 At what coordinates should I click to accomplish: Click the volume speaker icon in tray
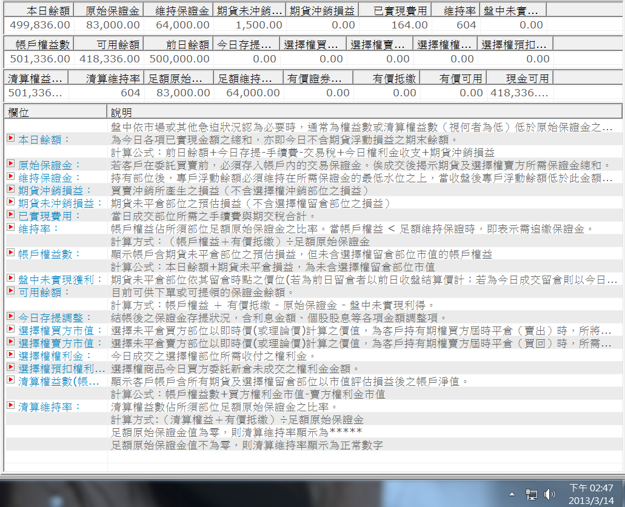[x=550, y=494]
